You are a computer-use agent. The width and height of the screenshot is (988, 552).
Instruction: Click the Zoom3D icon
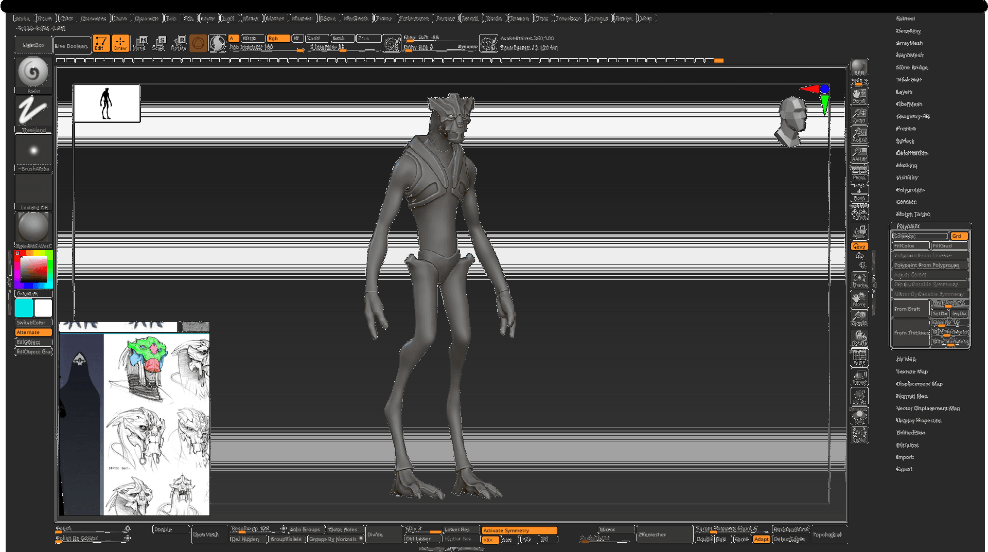(x=859, y=318)
